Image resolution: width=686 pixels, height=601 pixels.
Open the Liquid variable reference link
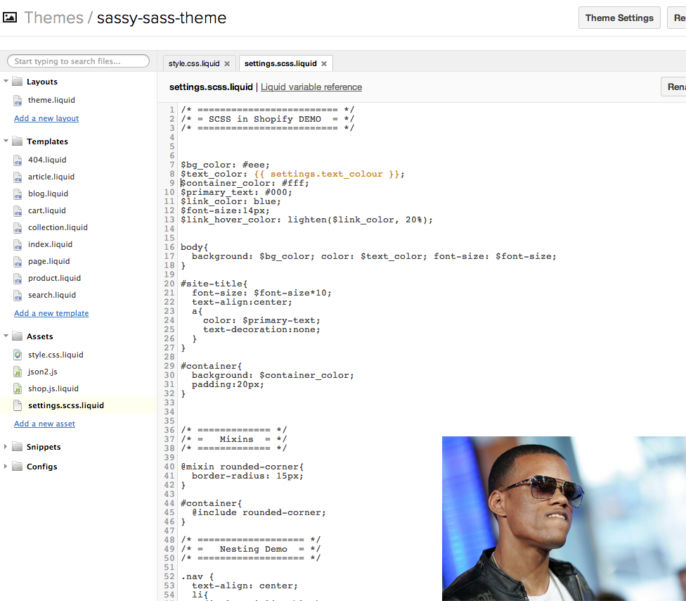[x=311, y=87]
